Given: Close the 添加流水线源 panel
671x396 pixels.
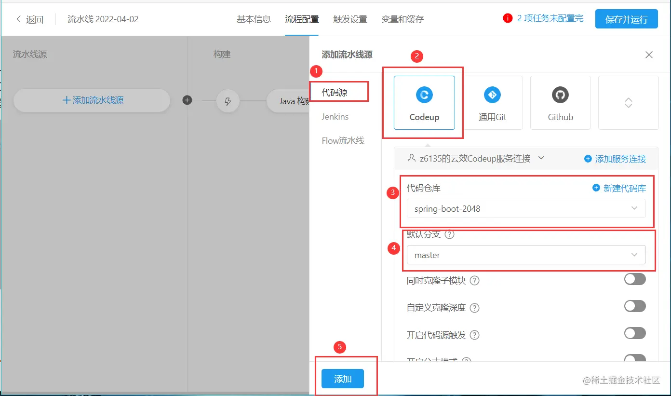Looking at the screenshot, I should tap(649, 55).
